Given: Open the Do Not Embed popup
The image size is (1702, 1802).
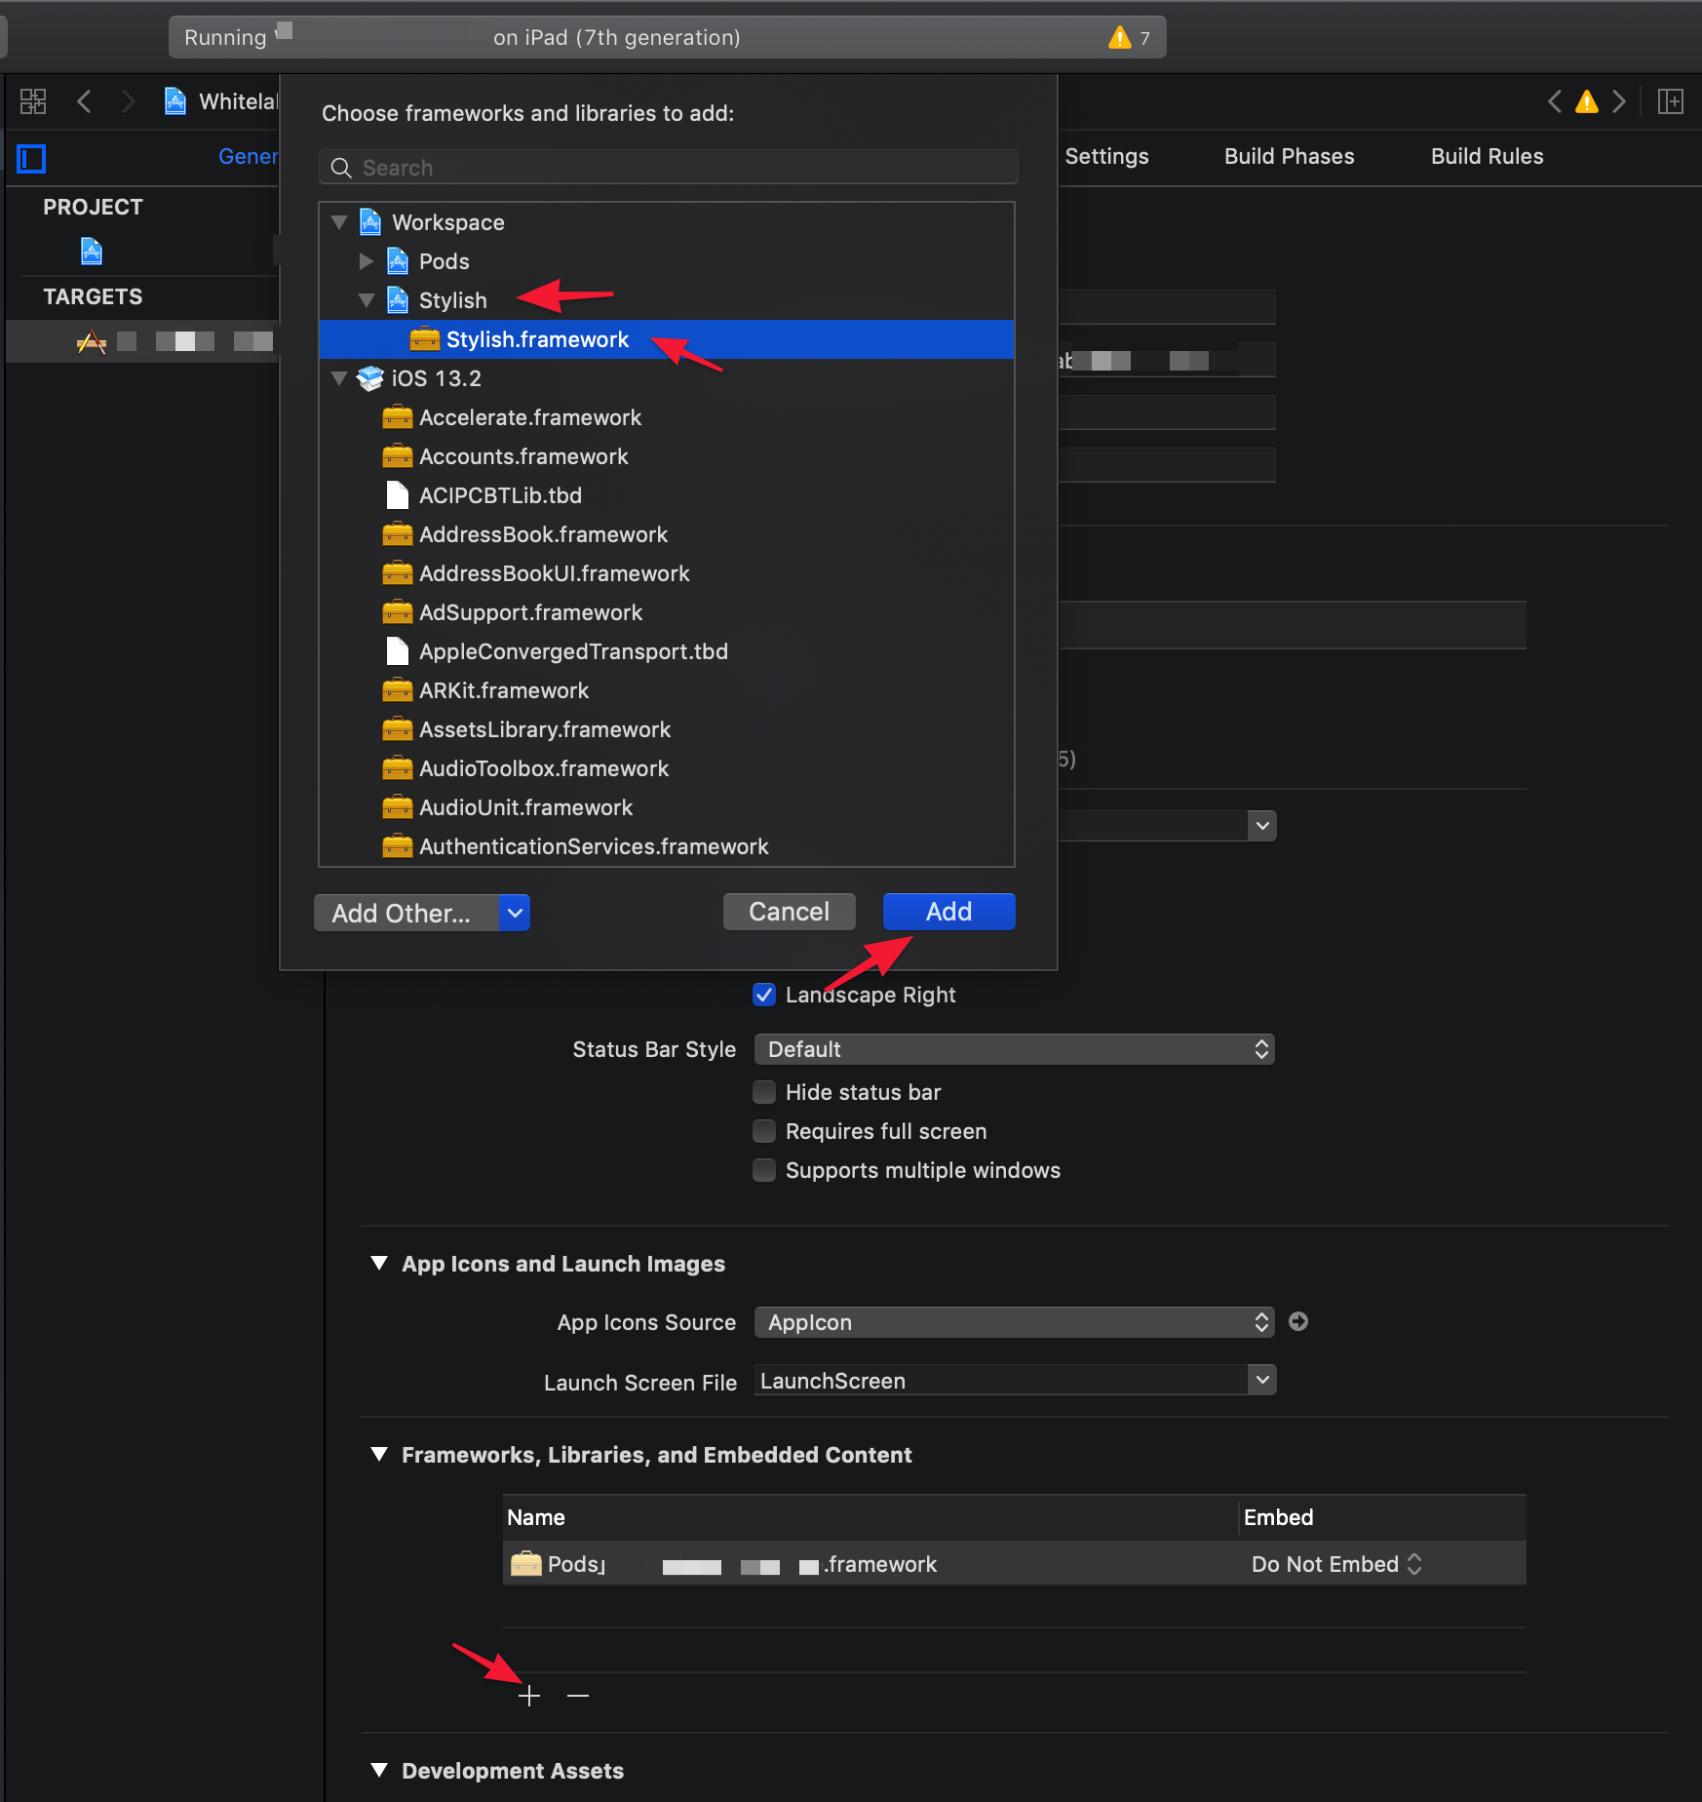Looking at the screenshot, I should [1335, 1564].
